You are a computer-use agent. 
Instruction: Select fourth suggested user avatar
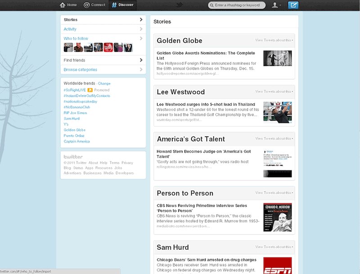click(x=98, y=47)
